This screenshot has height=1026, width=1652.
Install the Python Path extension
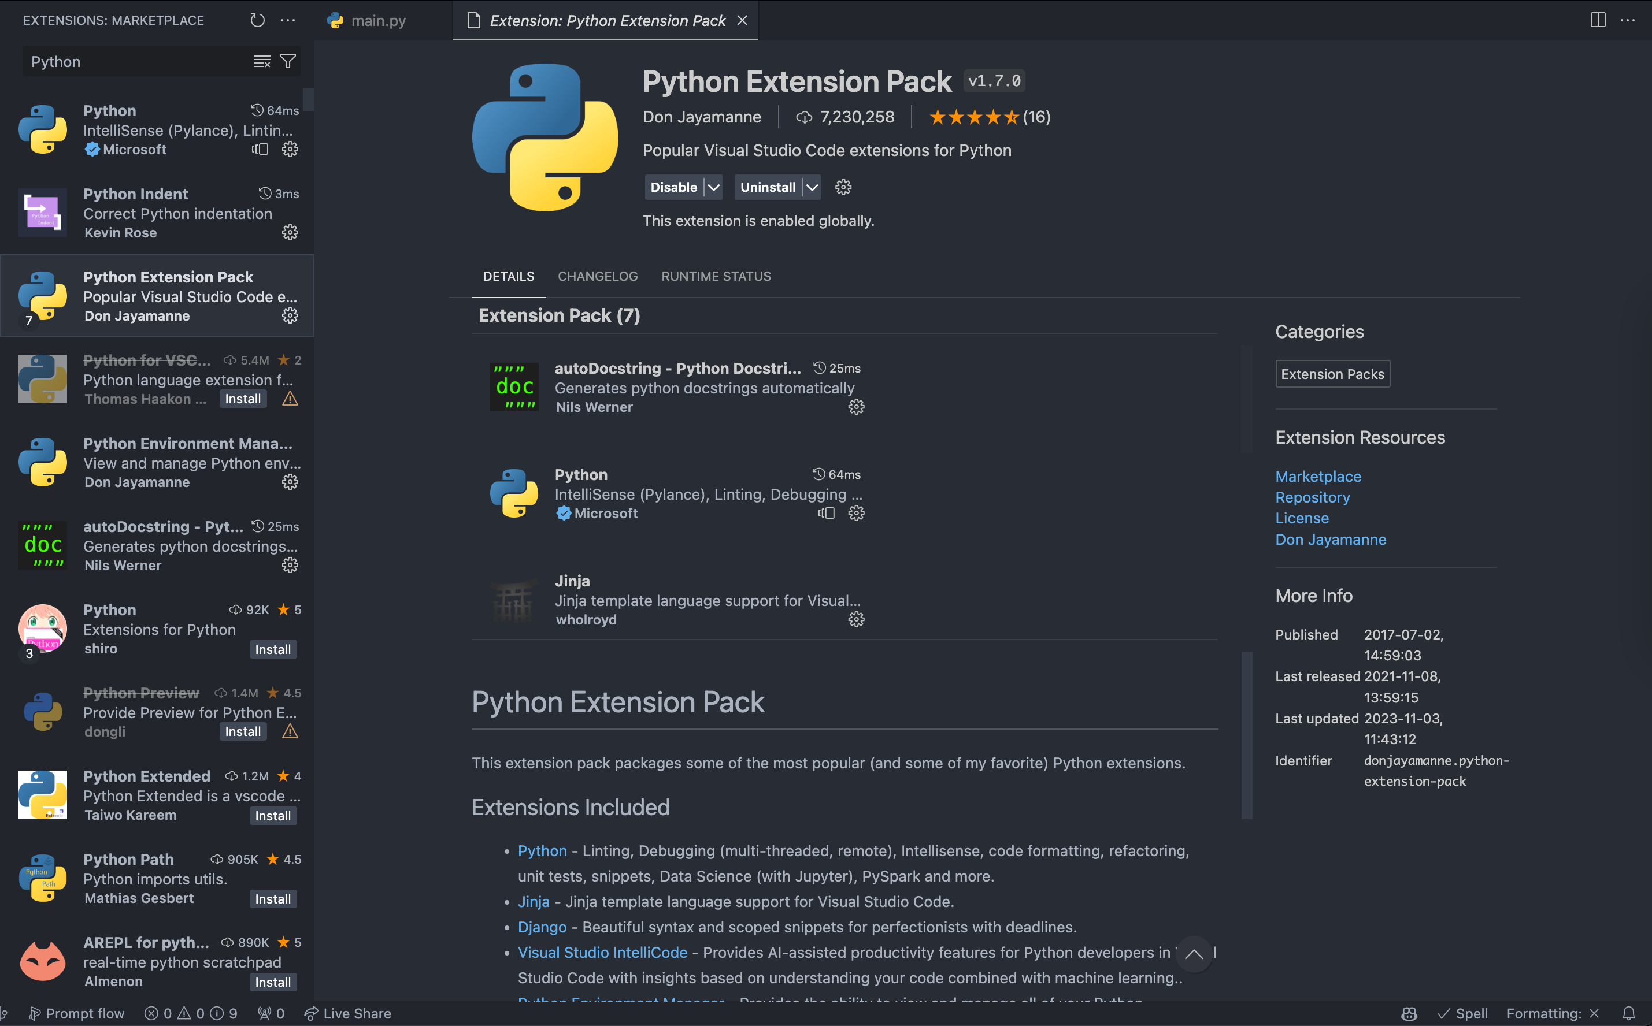[x=272, y=899]
